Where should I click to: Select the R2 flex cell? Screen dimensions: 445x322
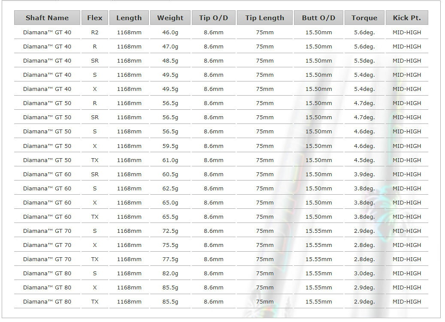(95, 32)
